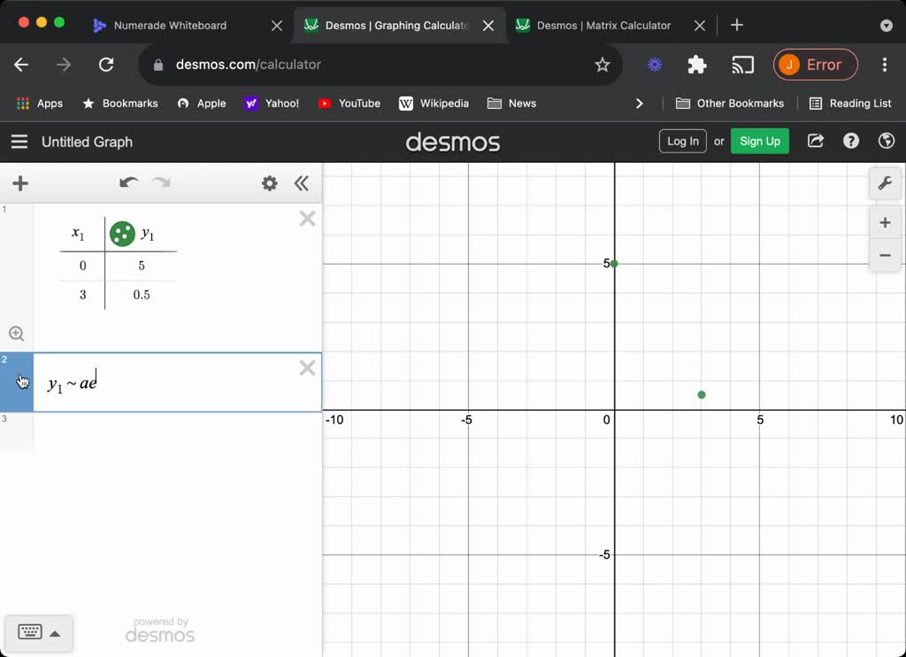Show the on-screen keypad
The width and height of the screenshot is (906, 657).
[30, 632]
